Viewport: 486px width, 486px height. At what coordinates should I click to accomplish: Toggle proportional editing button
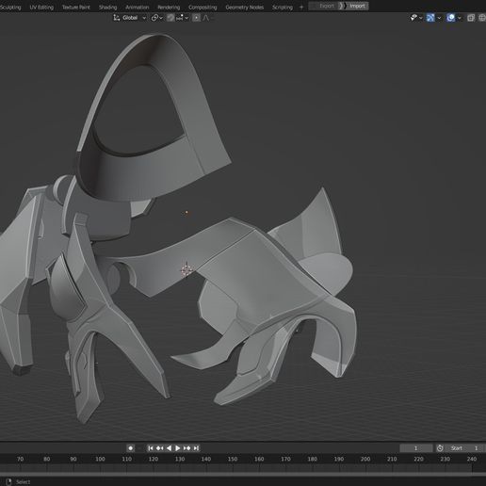click(x=196, y=18)
